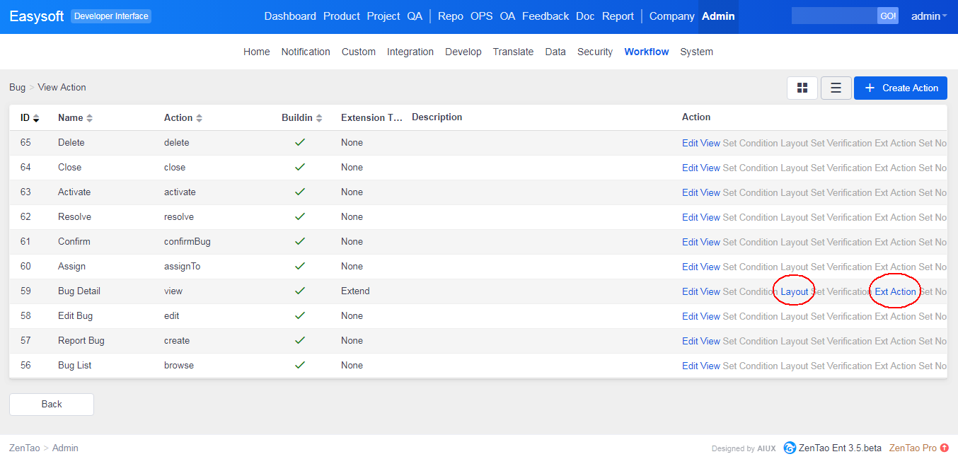Image resolution: width=958 pixels, height=459 pixels.
Task: Go to the QA menu
Action: [415, 16]
